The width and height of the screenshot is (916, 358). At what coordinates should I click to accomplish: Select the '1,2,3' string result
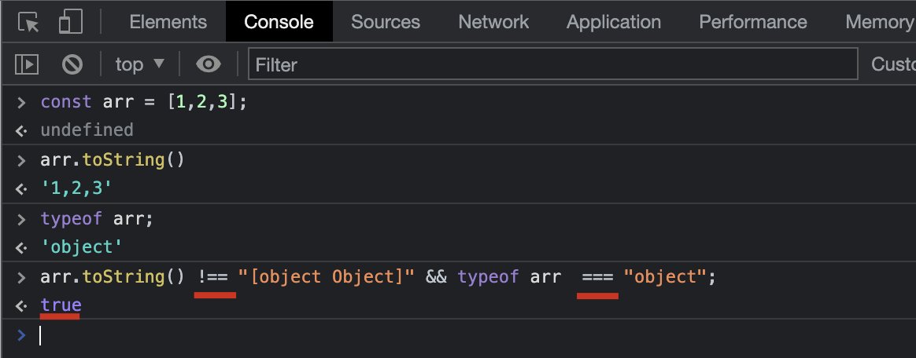tap(76, 188)
